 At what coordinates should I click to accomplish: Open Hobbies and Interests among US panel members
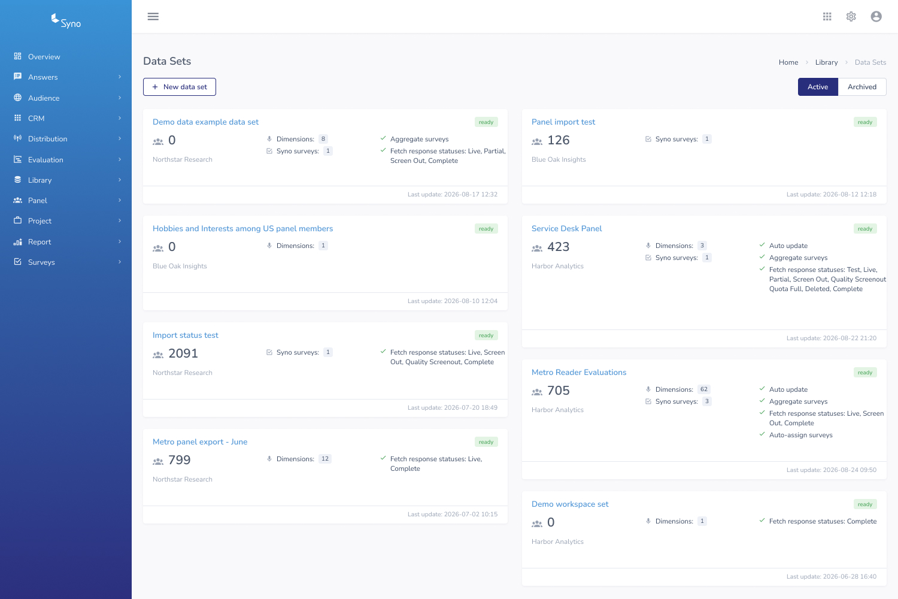242,228
